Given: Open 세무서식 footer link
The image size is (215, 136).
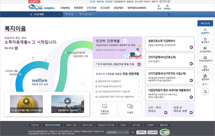Looking at the screenshot, I should (x=164, y=125).
